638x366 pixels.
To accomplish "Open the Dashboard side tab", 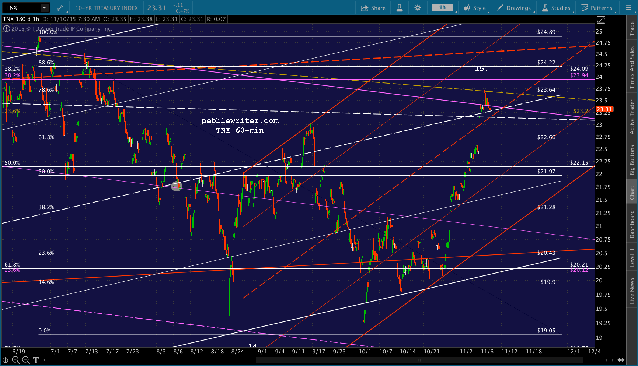I will [x=632, y=224].
